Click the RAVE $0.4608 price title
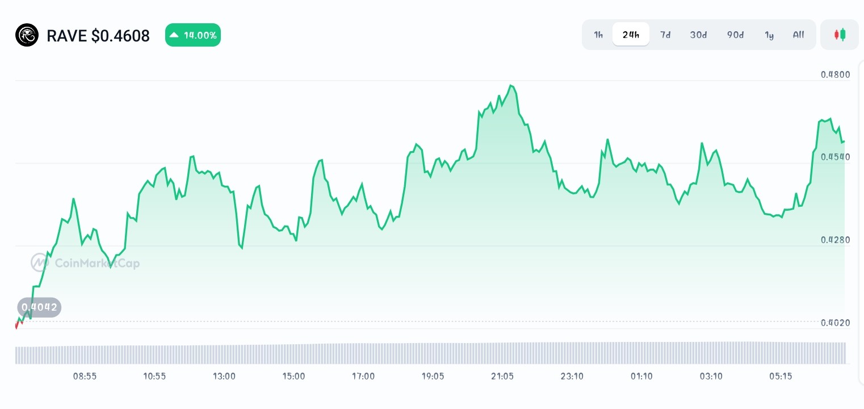The width and height of the screenshot is (864, 409). [x=98, y=36]
